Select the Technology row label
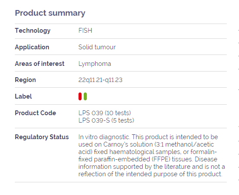 pos(33,31)
